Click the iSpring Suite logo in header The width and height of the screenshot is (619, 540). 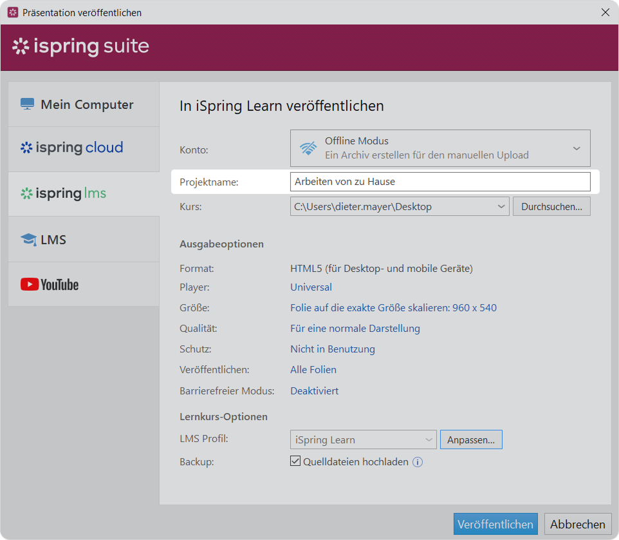click(81, 47)
